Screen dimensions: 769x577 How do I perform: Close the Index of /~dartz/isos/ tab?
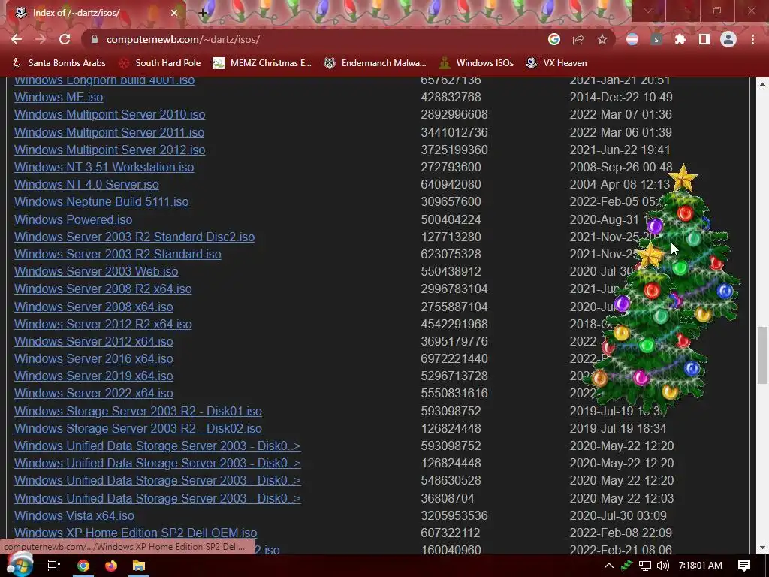click(174, 13)
